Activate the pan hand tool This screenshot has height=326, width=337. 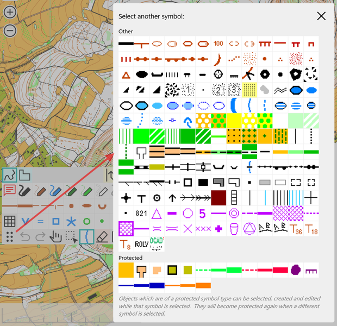point(55,236)
